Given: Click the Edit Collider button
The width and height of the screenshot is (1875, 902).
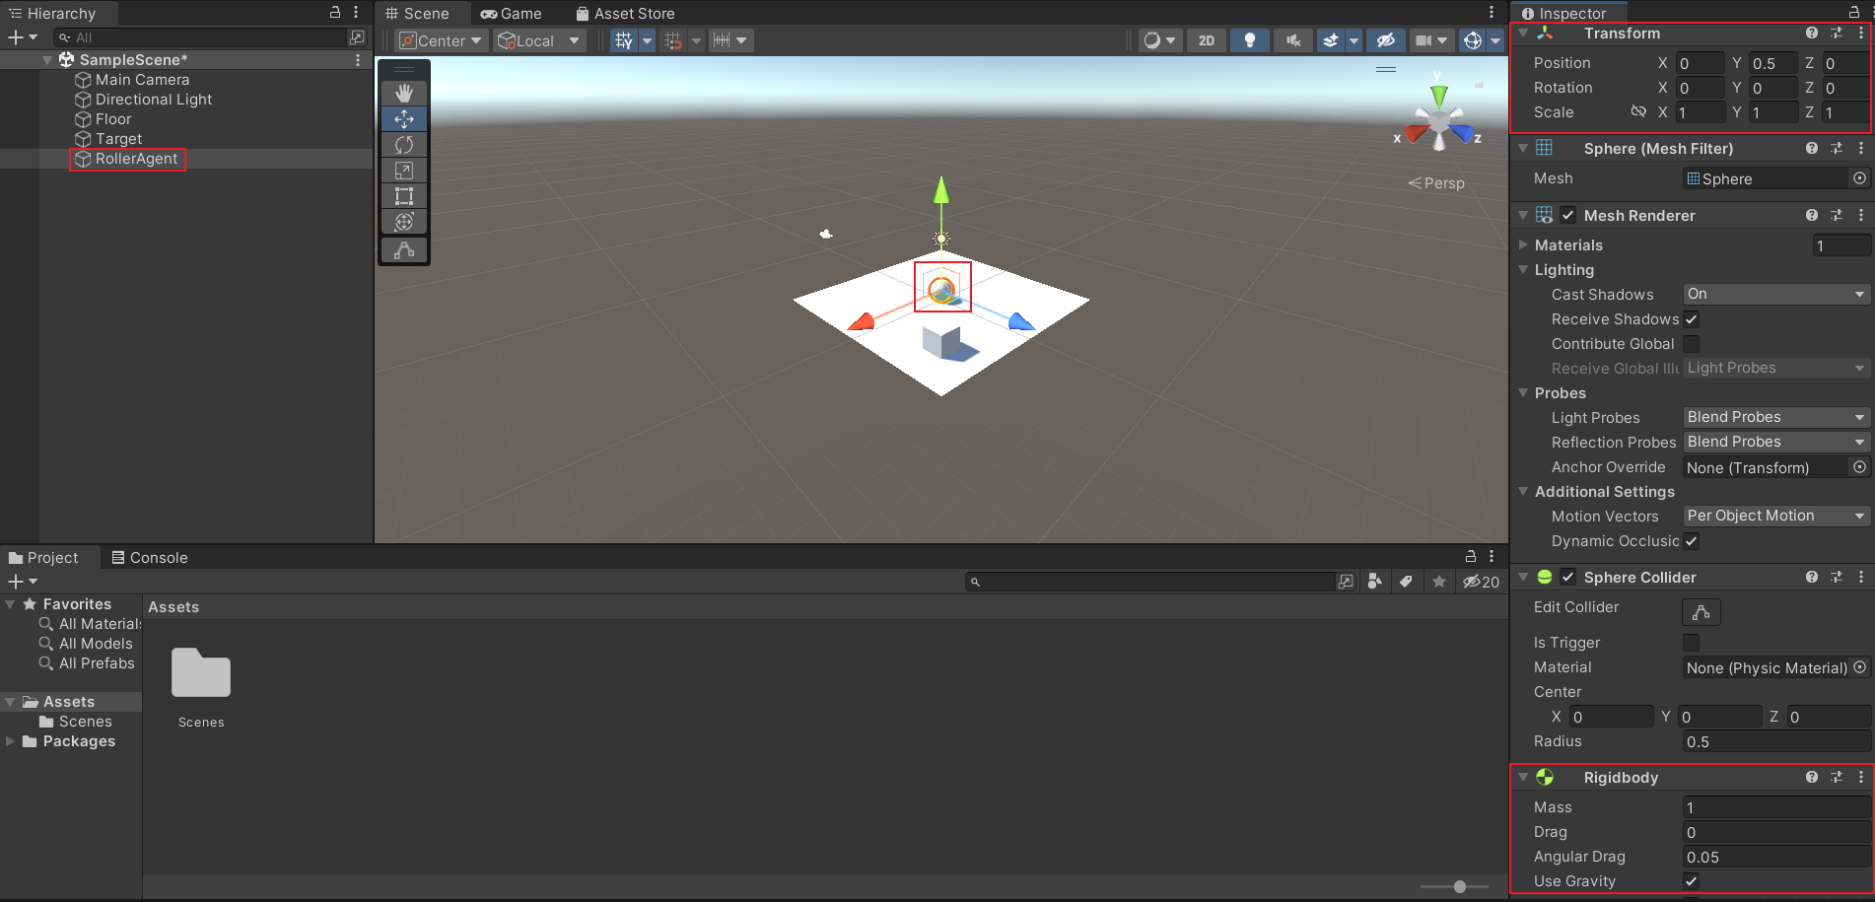Looking at the screenshot, I should [1700, 611].
